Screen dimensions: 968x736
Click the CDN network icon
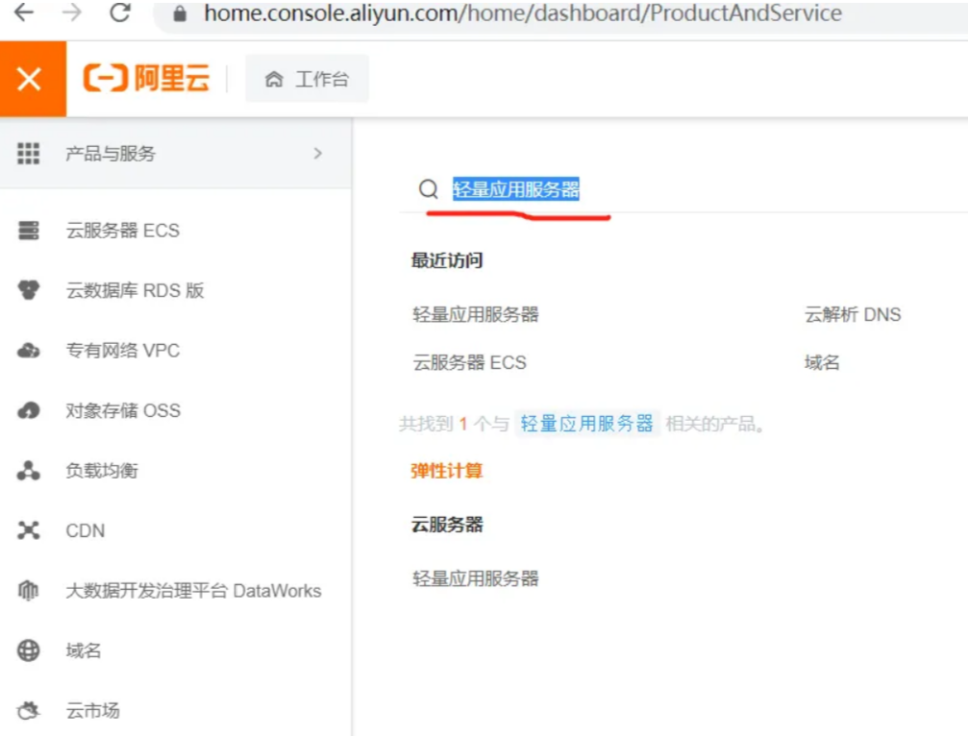coord(29,530)
